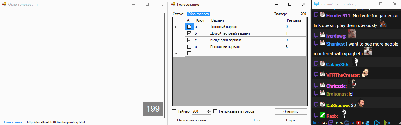401x125 pixels.
Task: Click blue bird icon in chat status bar
Action: coord(367,123)
